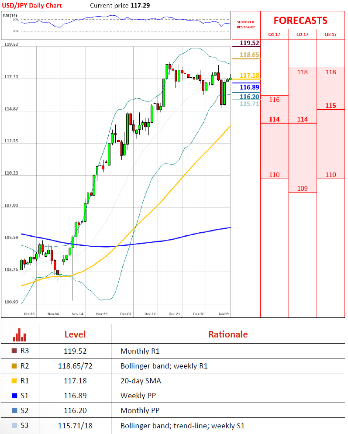
Task: Click the 114.87 price axis label
Action: tap(11, 109)
